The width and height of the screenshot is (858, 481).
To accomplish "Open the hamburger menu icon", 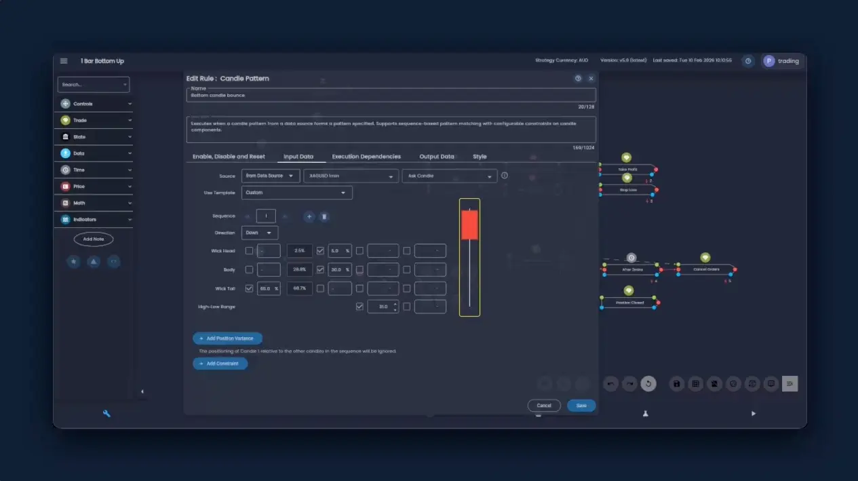I will click(64, 61).
